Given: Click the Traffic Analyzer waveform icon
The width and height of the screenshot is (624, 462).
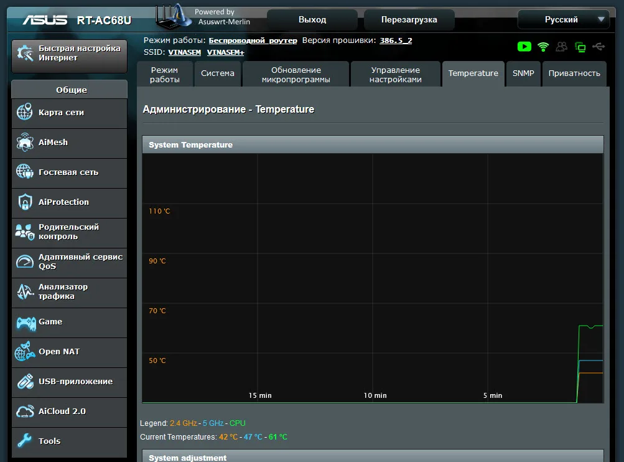Looking at the screenshot, I should (x=25, y=291).
